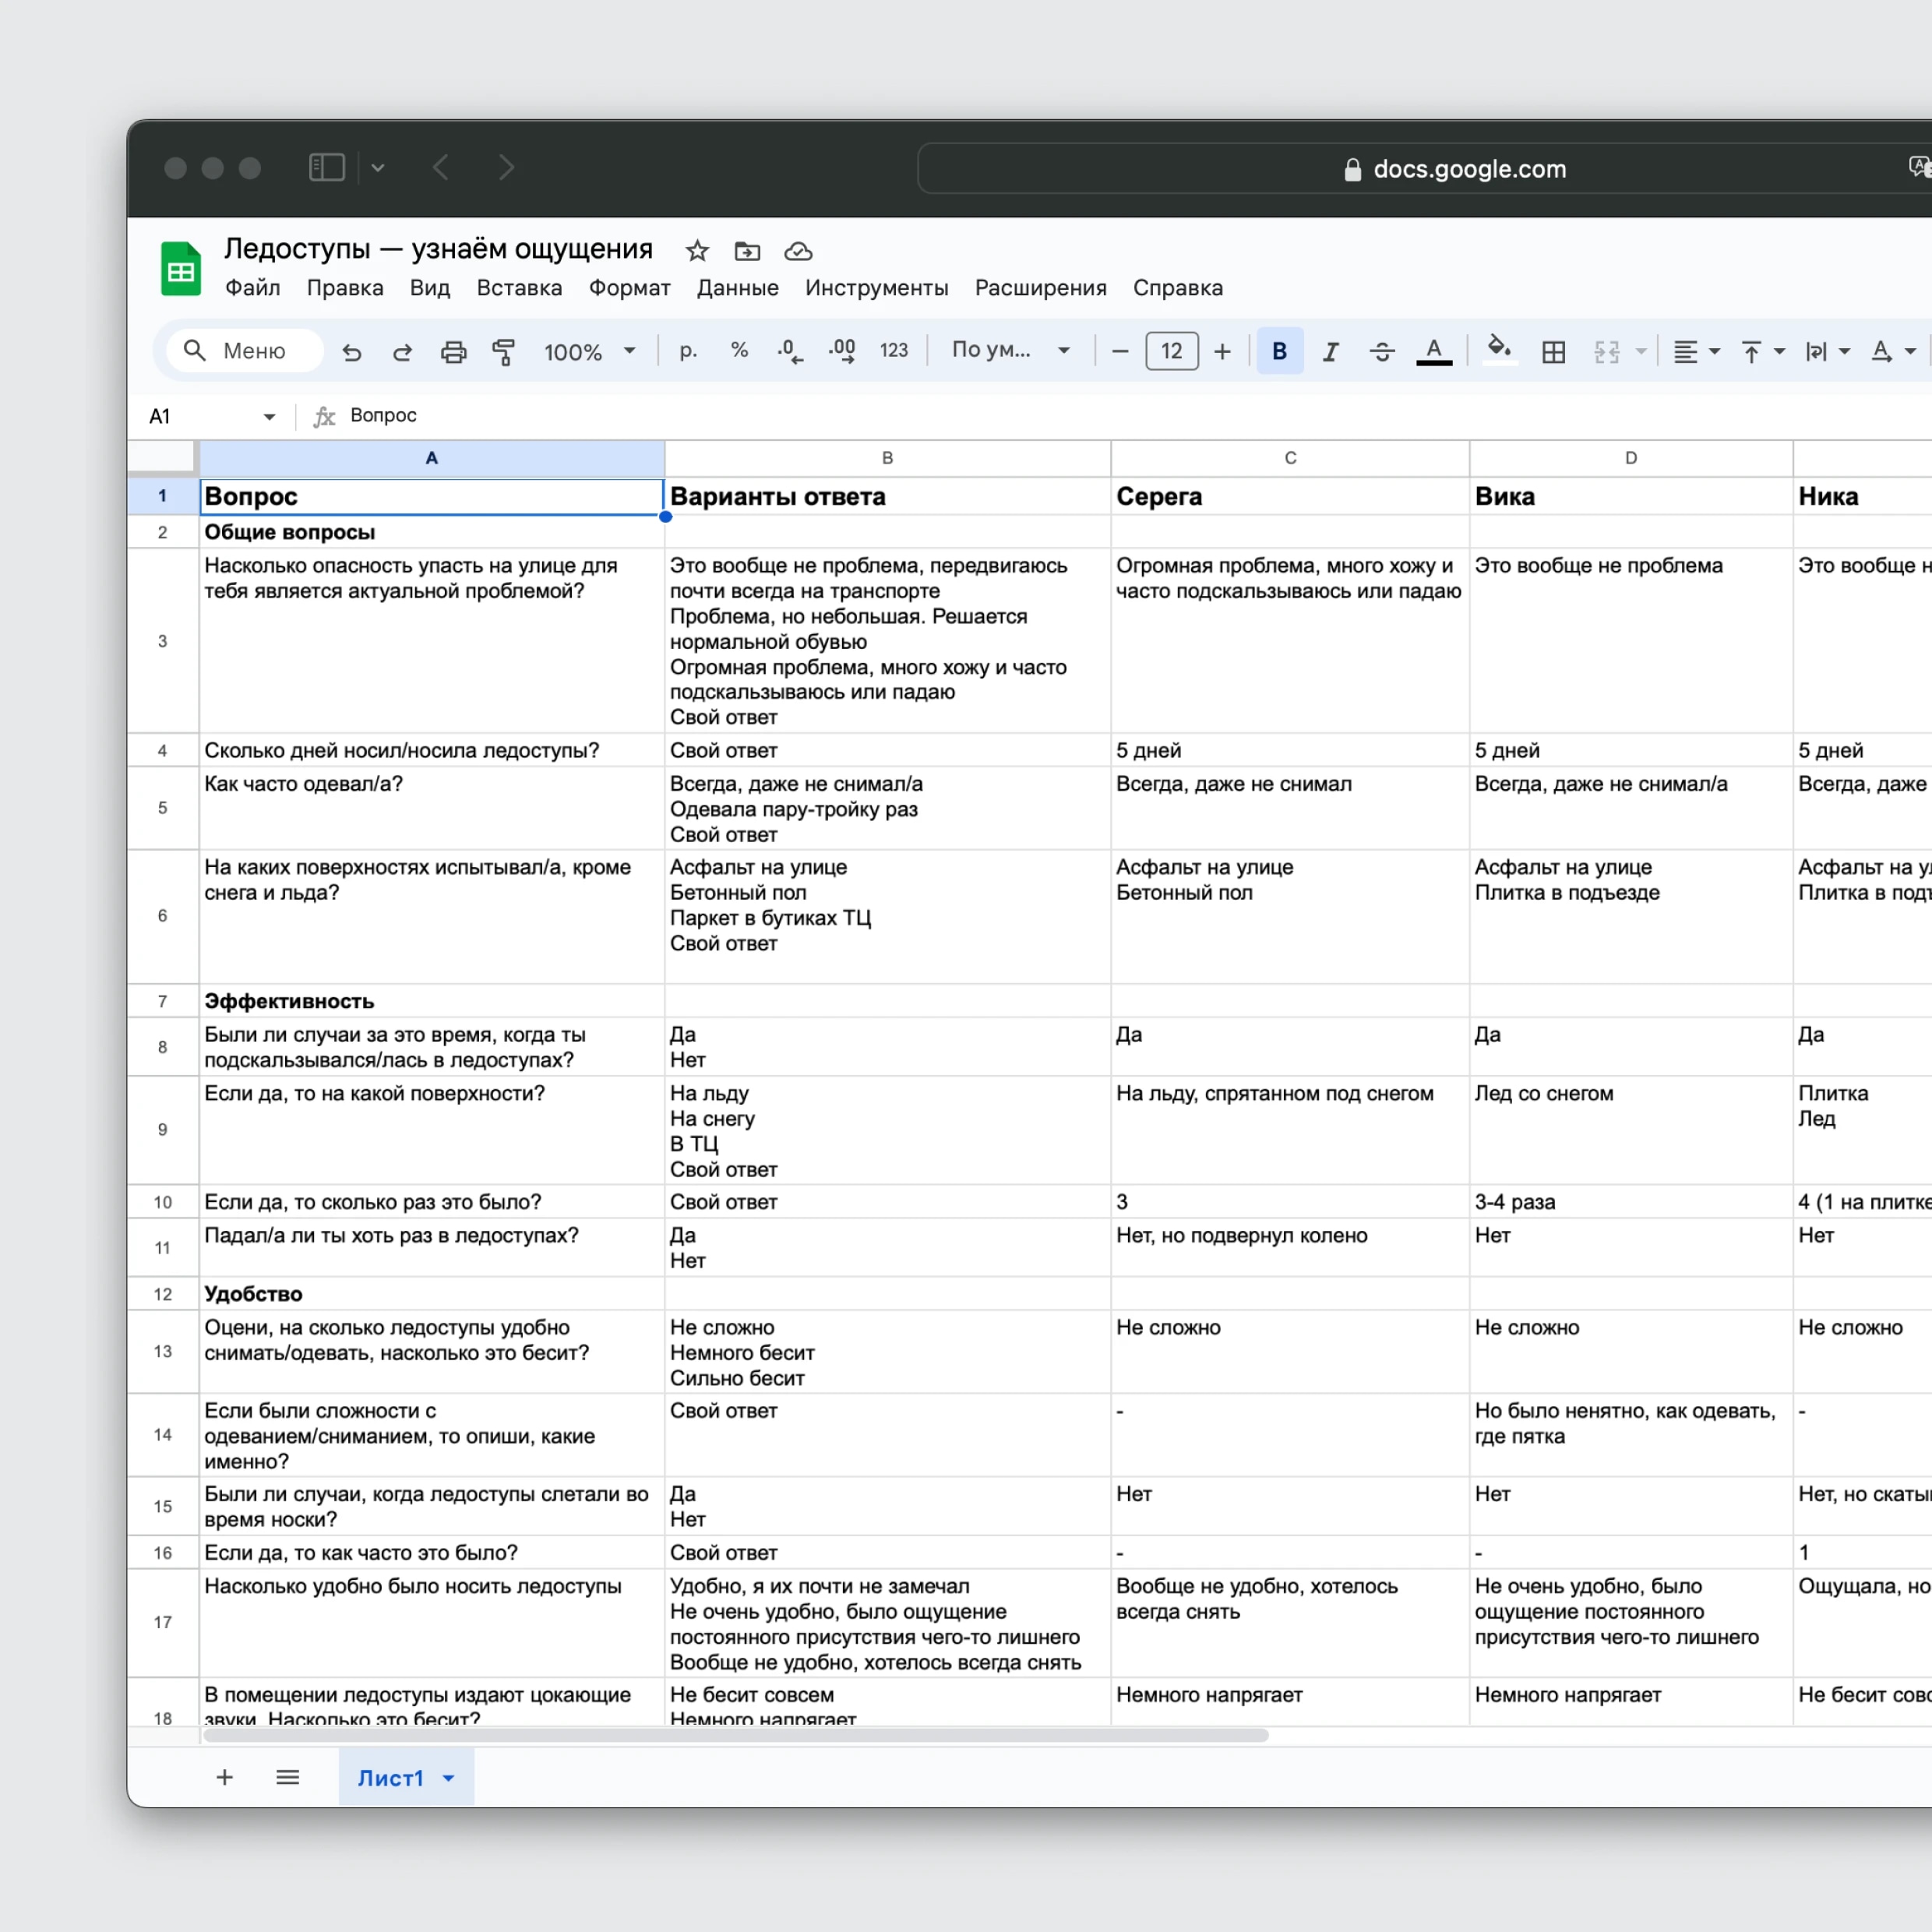Viewport: 1932px width, 1932px height.
Task: Click the select-all corner box
Action: click(x=162, y=457)
